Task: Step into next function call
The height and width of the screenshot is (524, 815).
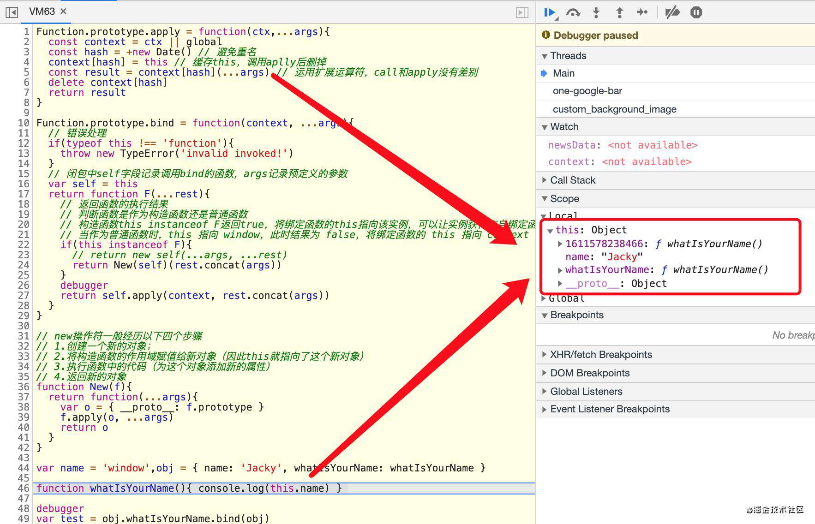Action: 596,12
